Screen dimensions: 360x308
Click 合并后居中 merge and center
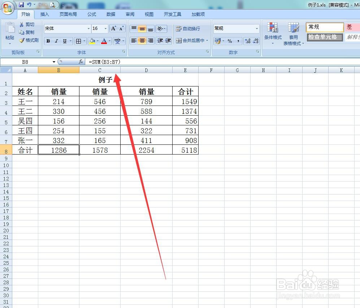click(190, 41)
